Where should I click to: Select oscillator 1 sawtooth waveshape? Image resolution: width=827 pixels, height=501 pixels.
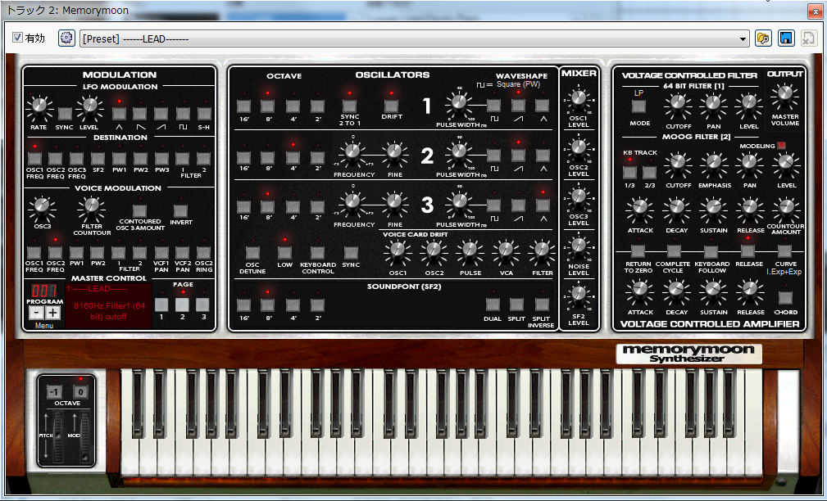519,105
